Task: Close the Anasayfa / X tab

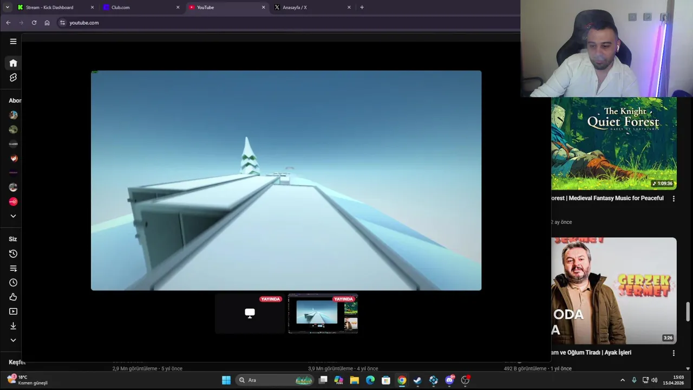Action: click(x=349, y=8)
